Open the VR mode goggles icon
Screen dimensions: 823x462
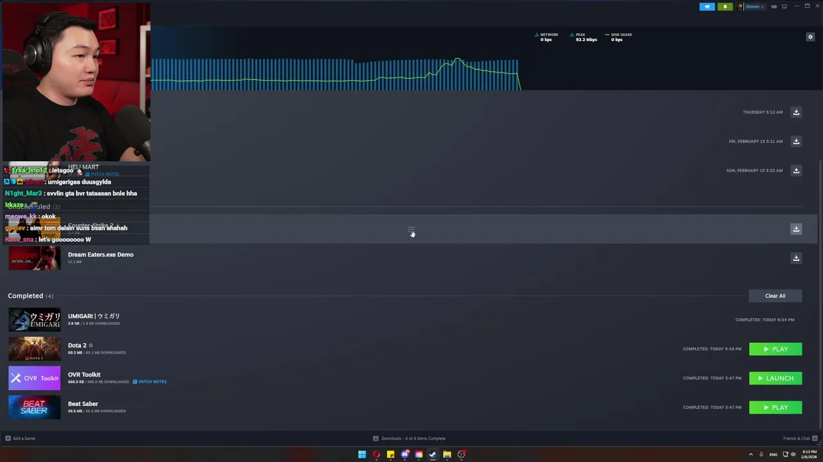tap(774, 6)
